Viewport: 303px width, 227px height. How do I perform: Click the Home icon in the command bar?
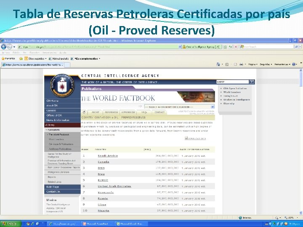[218, 64]
